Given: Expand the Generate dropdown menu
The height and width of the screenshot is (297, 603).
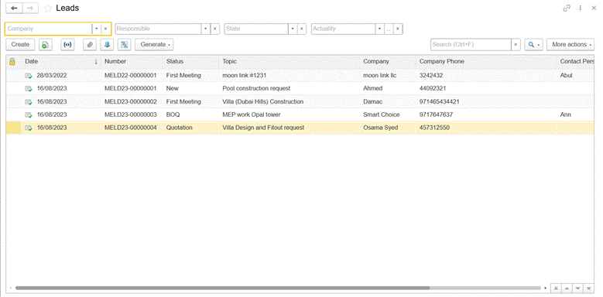Looking at the screenshot, I should 154,45.
